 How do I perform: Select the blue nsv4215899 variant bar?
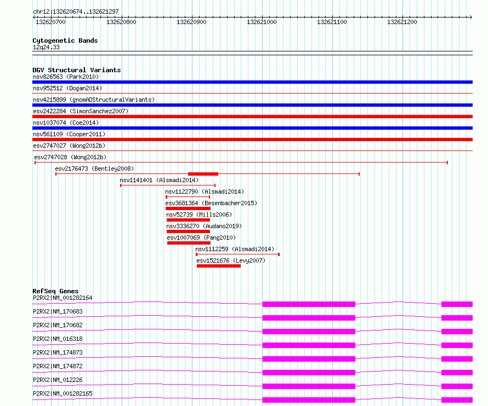click(x=252, y=105)
